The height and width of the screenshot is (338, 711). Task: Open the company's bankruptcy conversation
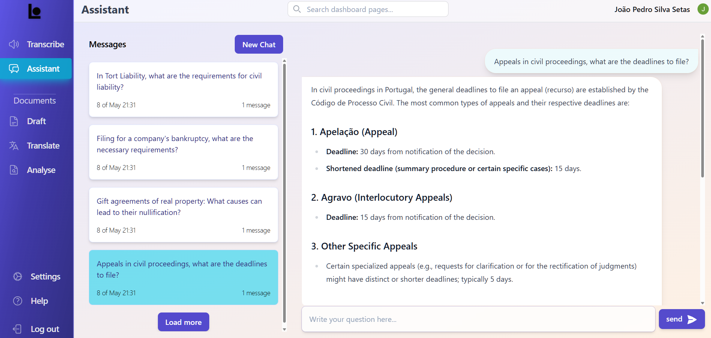183,152
